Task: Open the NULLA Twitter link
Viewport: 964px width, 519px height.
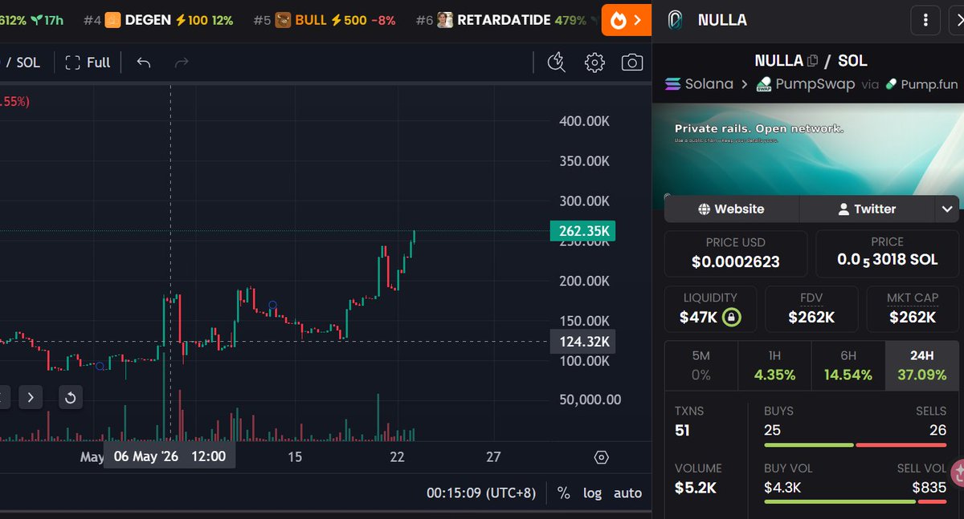Action: [867, 209]
